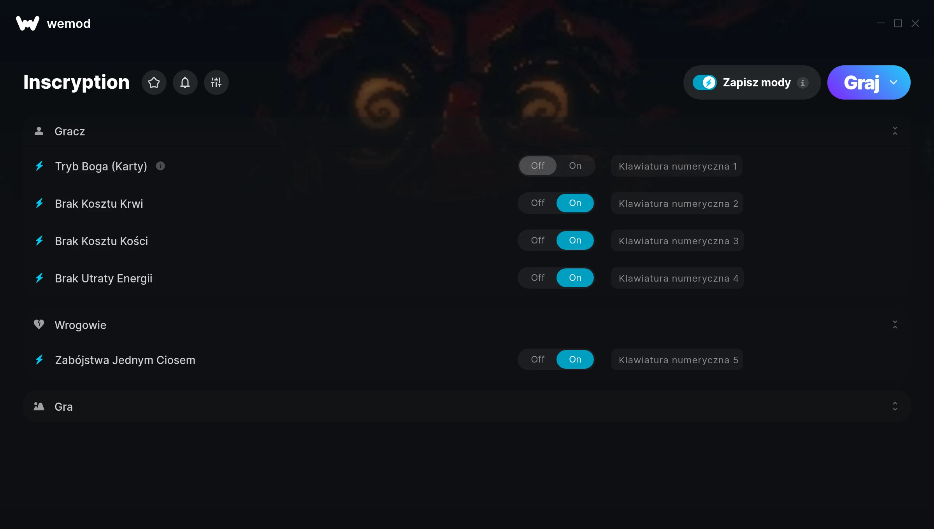Change hotkey Klawiatura numeryczna 4

(678, 278)
